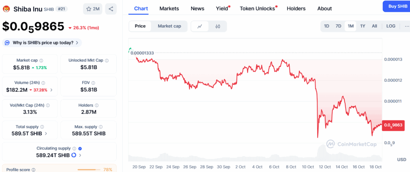Image resolution: width=410 pixels, height=172 pixels.
Task: Click the Market cap info icon
Action: tap(41, 60)
